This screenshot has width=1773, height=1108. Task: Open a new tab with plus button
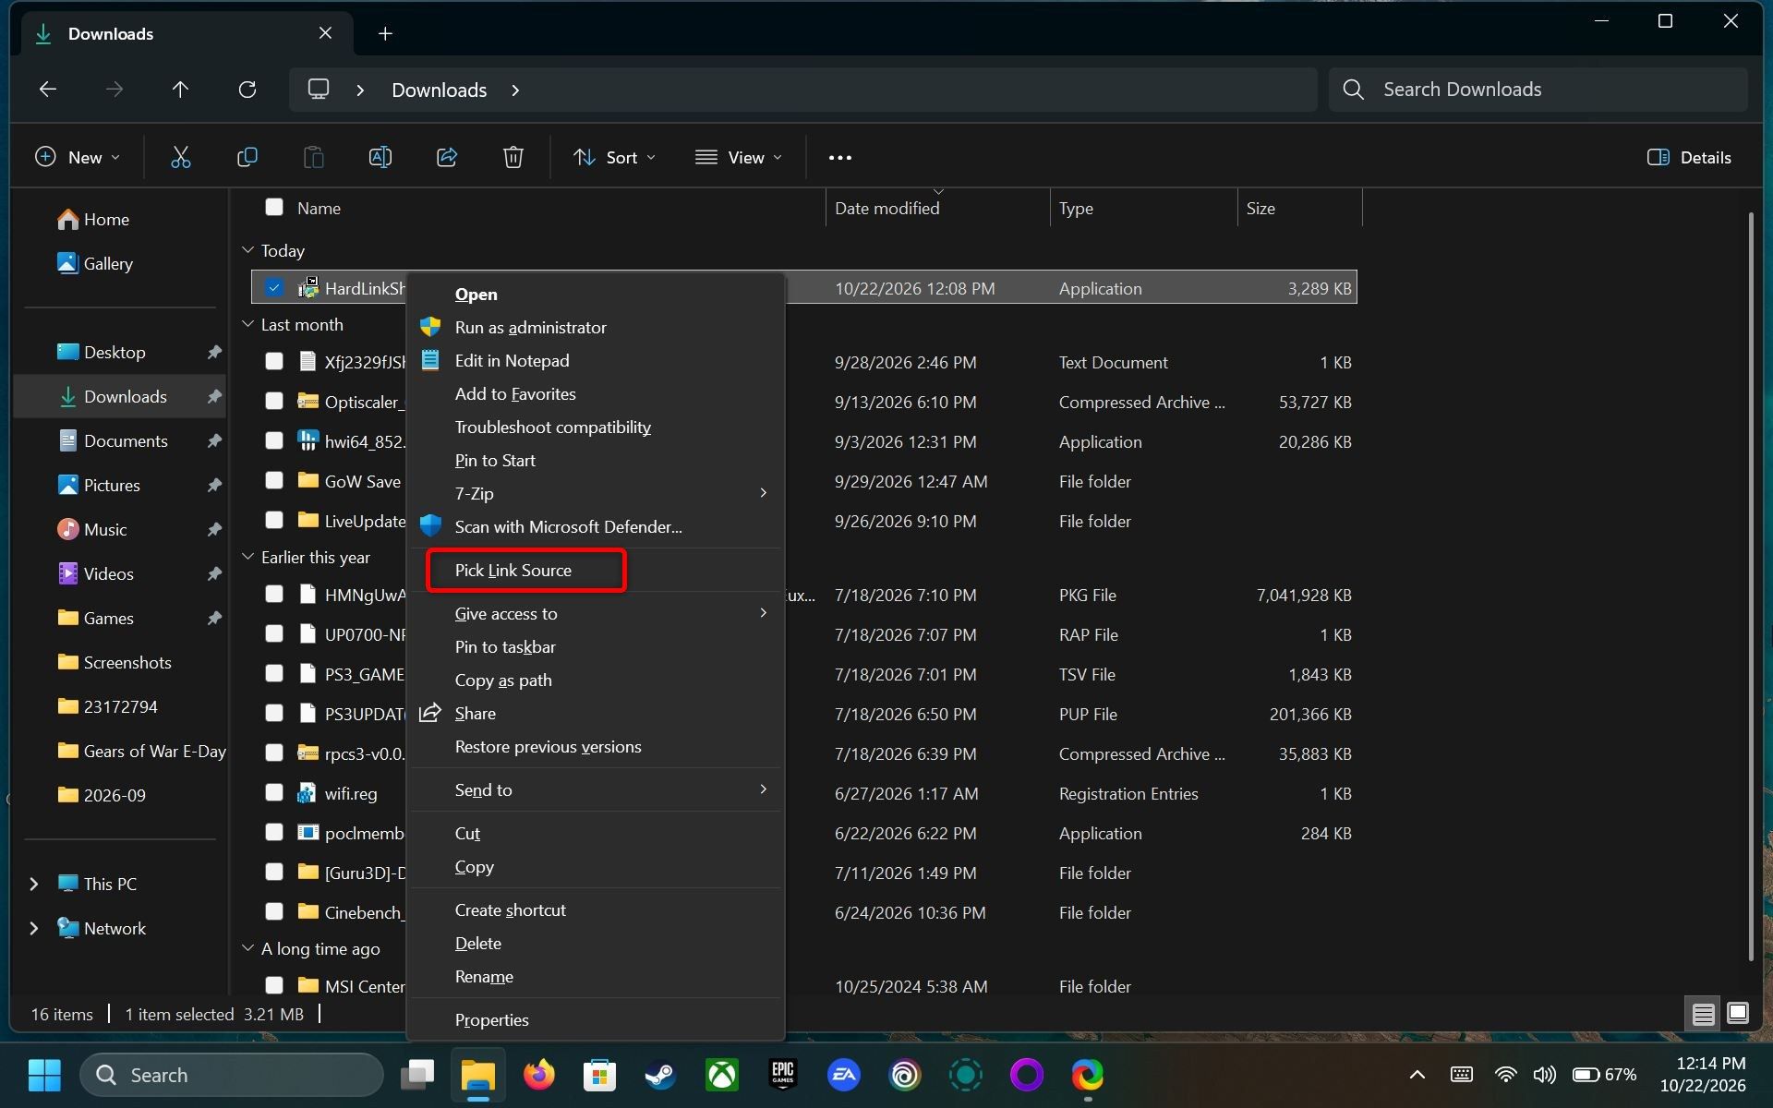(x=385, y=34)
